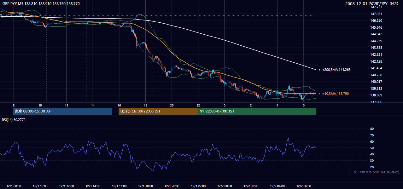Click RSI scale value 50
Viewport: 403px width, 189px height.
click(372, 148)
